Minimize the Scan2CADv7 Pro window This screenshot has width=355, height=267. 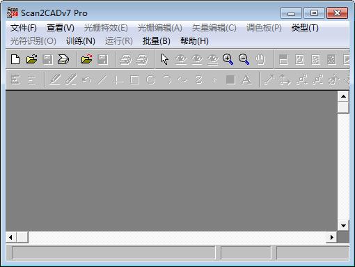tap(291, 13)
